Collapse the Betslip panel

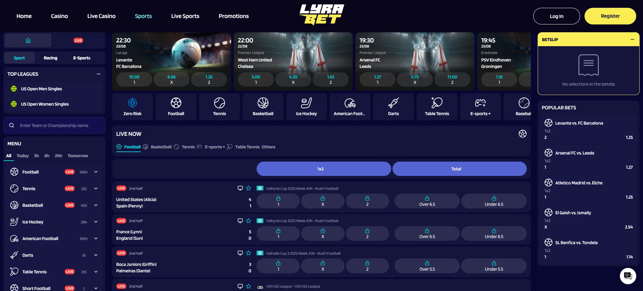pos(632,39)
